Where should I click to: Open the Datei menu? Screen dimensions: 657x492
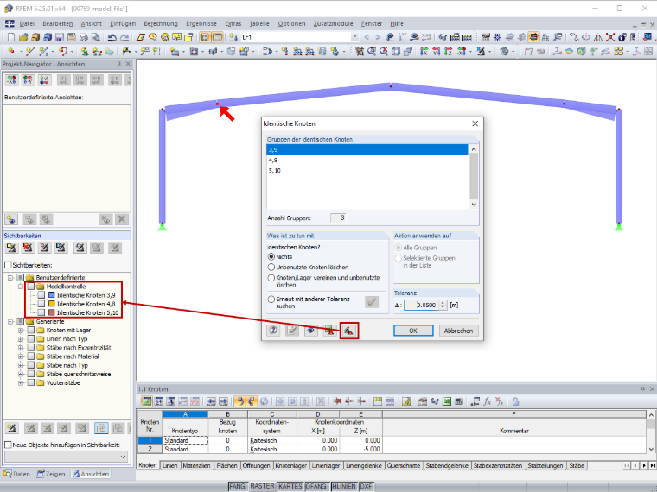27,24
